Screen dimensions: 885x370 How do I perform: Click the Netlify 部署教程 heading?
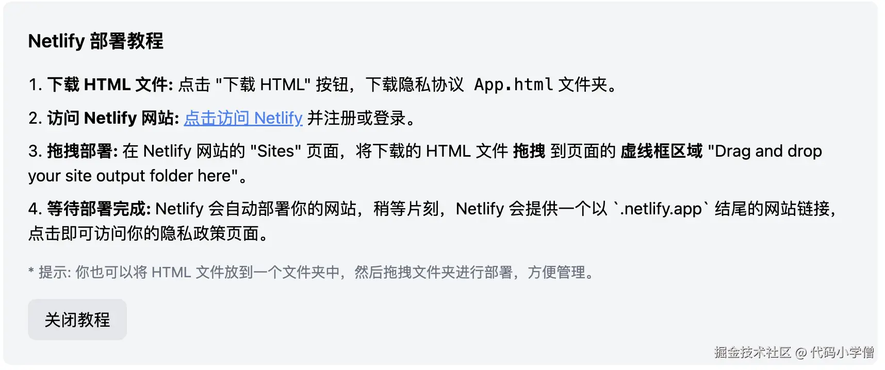(95, 41)
